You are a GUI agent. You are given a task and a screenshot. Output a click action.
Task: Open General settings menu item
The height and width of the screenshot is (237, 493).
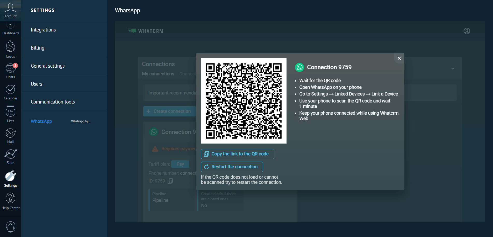(x=48, y=66)
